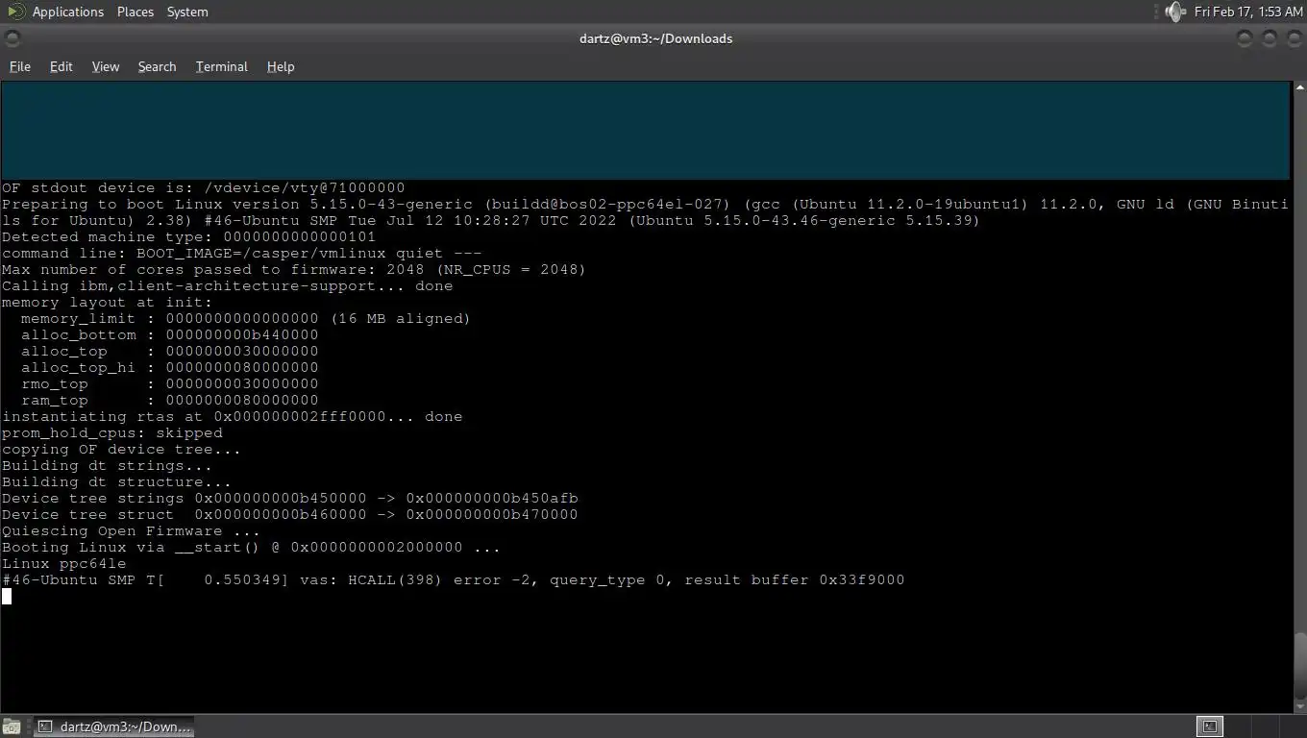Click the 'copying OF device tree...' line
The image size is (1307, 738).
point(122,450)
